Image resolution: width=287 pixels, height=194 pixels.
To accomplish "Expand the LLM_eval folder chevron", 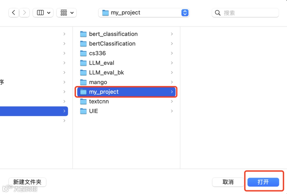I will click(x=172, y=63).
